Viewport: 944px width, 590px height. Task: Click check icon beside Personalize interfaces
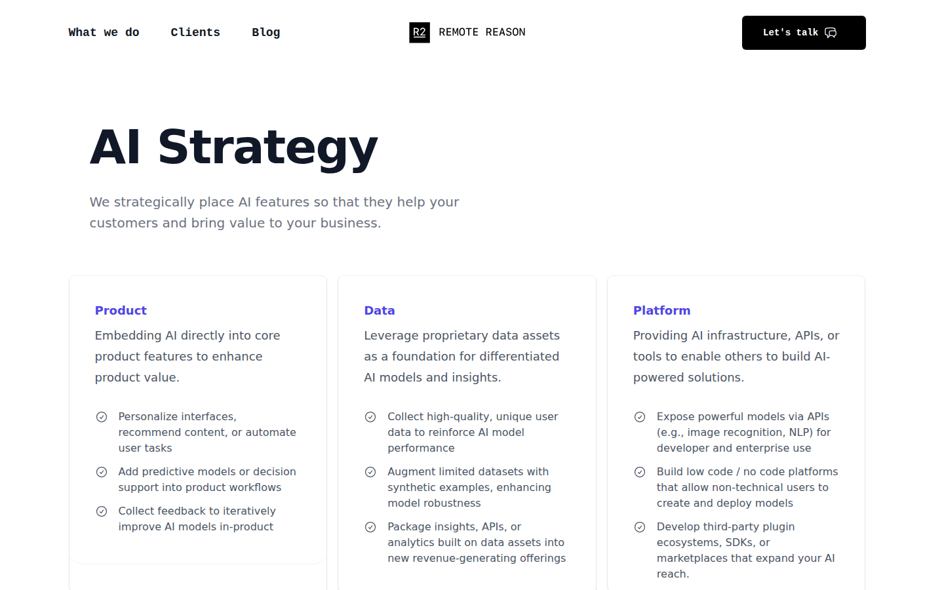pyautogui.click(x=102, y=417)
